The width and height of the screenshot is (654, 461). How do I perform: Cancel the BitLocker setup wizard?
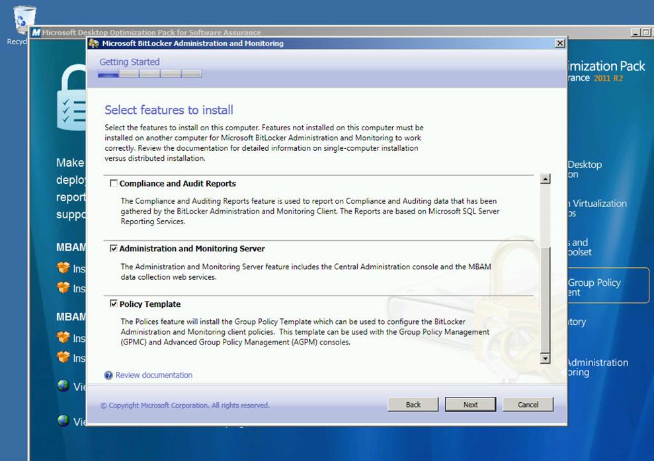[528, 404]
